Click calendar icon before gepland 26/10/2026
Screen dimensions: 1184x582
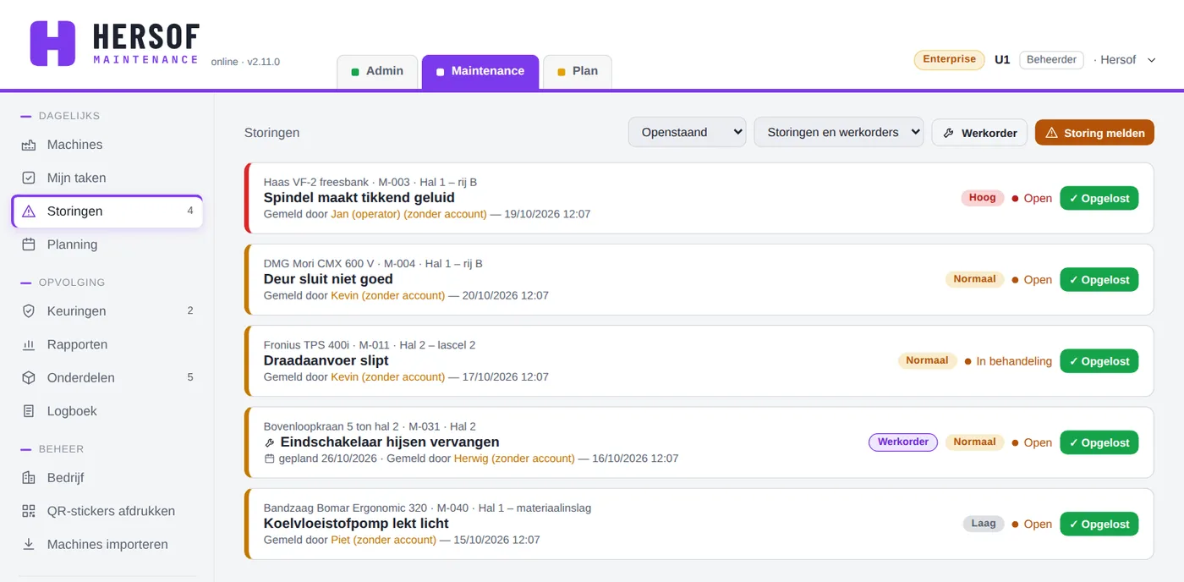[270, 458]
